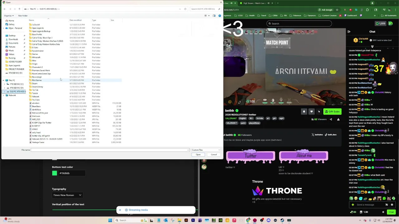The height and width of the screenshot is (224, 399).
Task: Open the purple Twitter panel button
Action: (251, 156)
